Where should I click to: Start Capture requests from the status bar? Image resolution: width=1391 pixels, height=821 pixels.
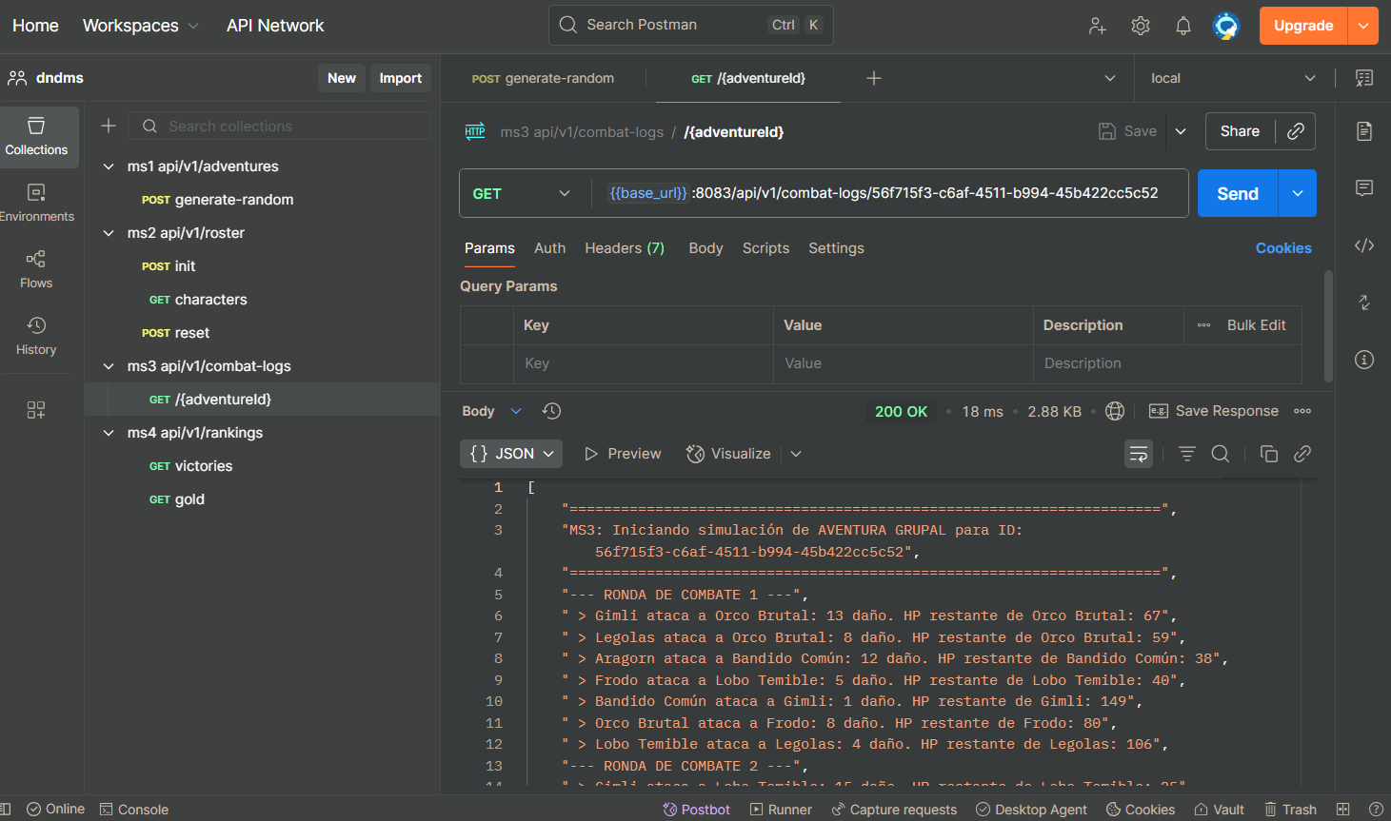893,809
